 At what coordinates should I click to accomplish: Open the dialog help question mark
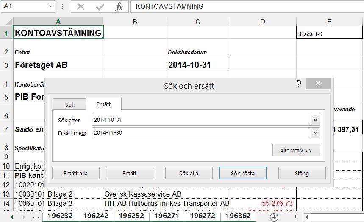[299, 84]
